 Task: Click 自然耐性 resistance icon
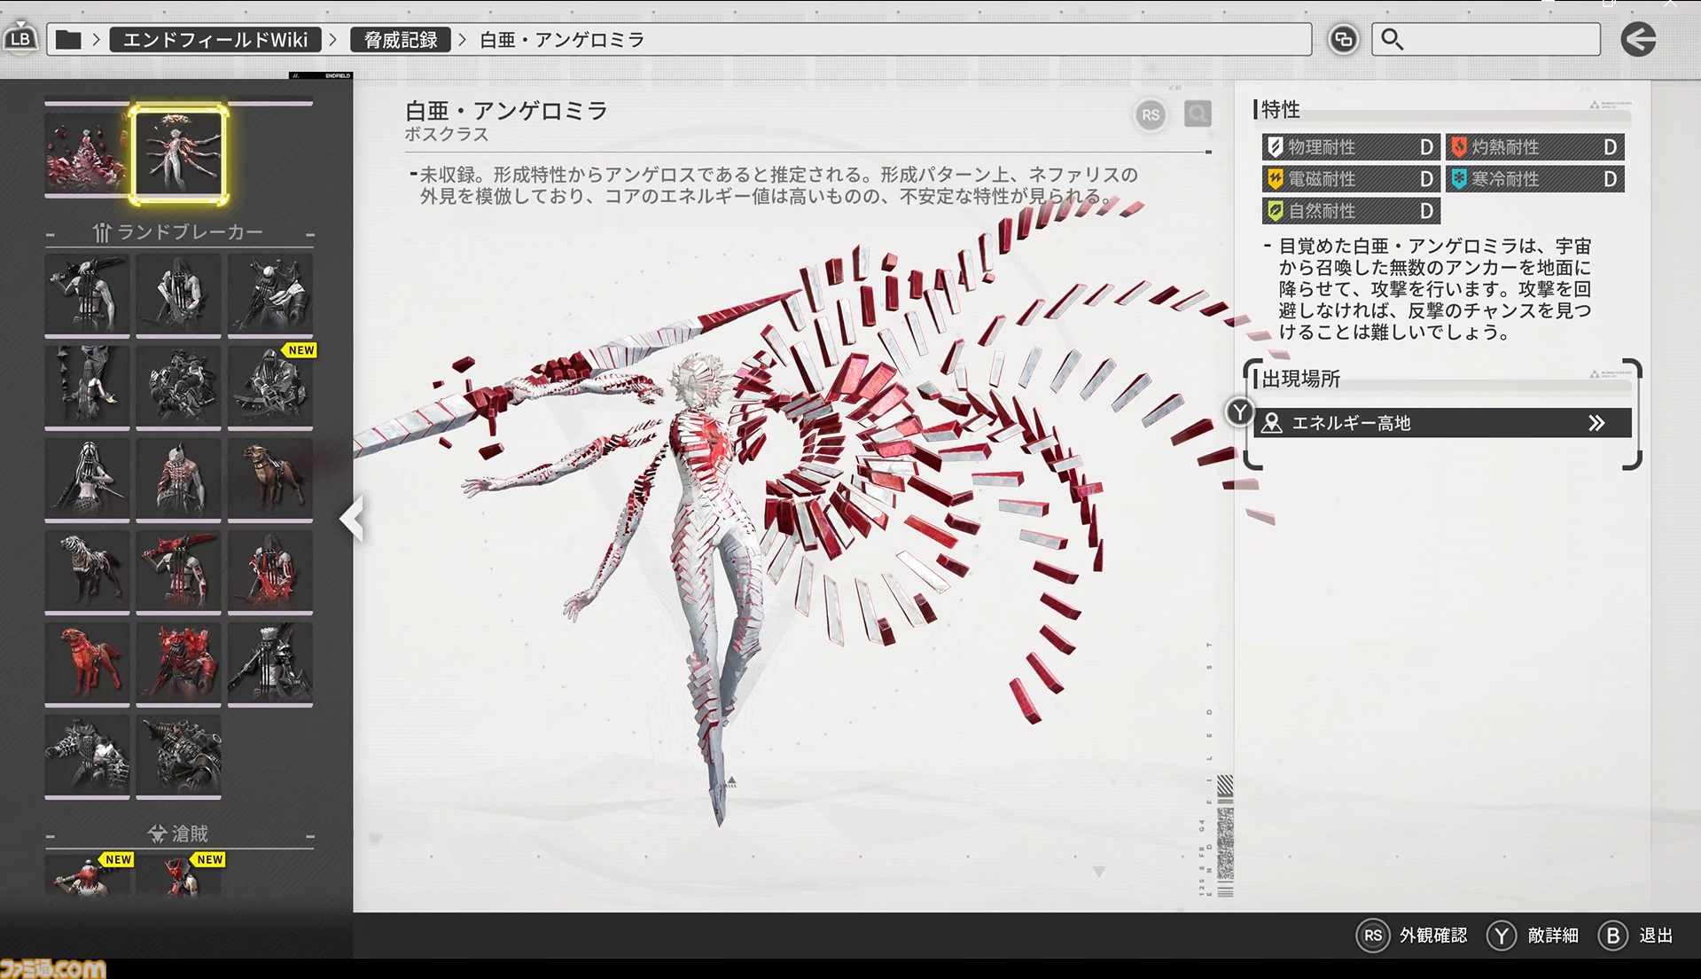tap(1275, 211)
